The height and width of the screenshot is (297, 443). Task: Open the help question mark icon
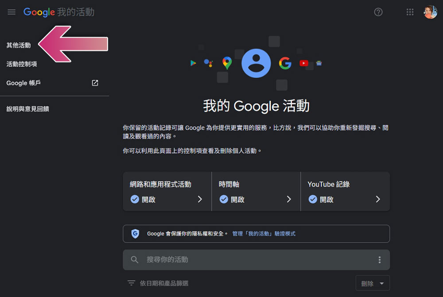tap(378, 12)
